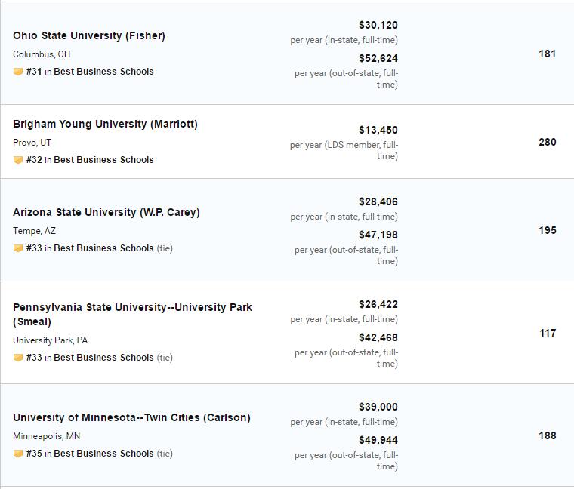Image resolution: width=574 pixels, height=489 pixels.
Task: Click Best Business Schools link under Ohio State
Action: coord(103,72)
